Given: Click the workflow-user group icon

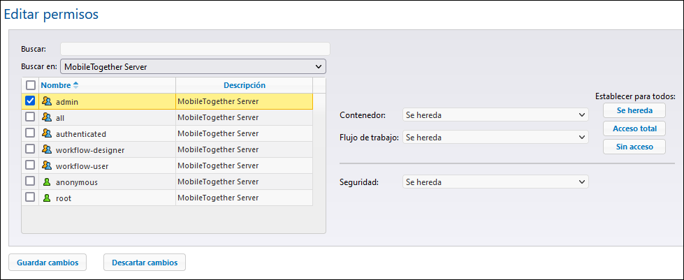Looking at the screenshot, I should point(47,165).
